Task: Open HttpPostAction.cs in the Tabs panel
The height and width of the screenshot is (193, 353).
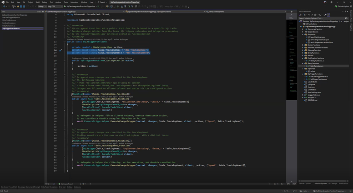Action: [x=9, y=20]
